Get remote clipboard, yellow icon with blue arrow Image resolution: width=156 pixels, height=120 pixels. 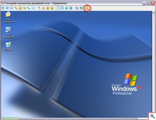tap(48, 8)
